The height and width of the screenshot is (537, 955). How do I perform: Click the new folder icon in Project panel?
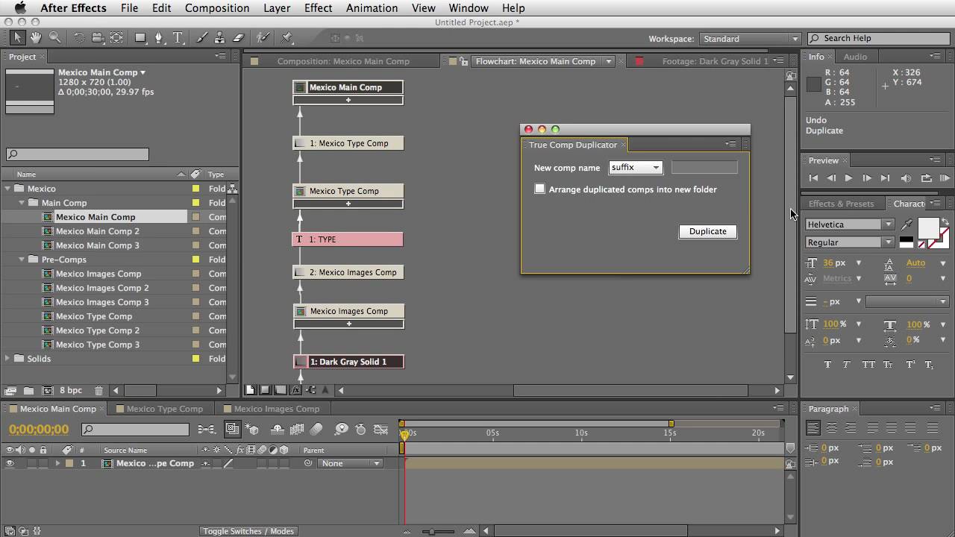(28, 390)
